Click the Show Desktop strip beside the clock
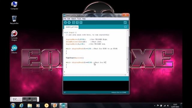 [x=181, y=106]
